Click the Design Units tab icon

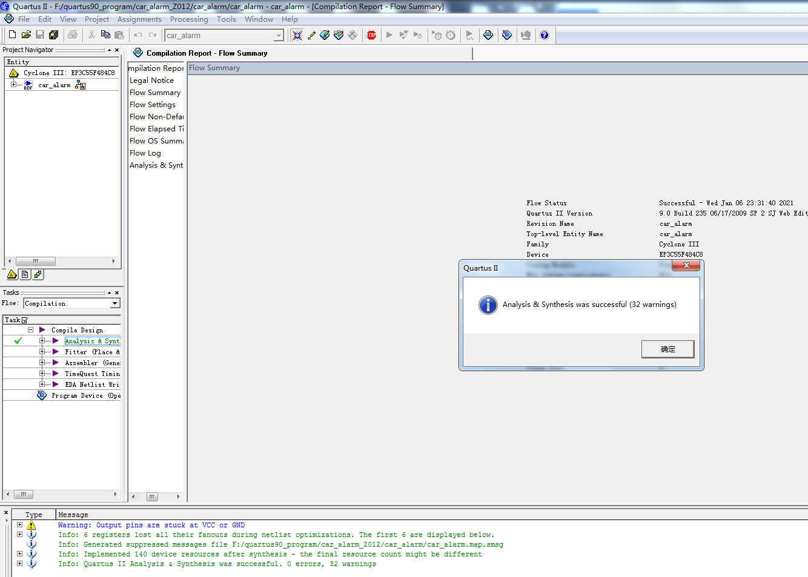pos(38,274)
